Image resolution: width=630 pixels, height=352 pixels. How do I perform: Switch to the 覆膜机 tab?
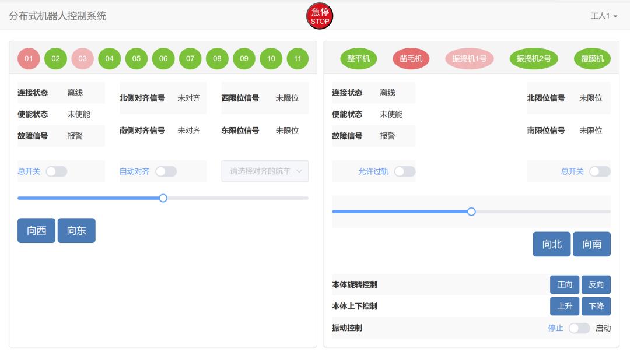592,59
